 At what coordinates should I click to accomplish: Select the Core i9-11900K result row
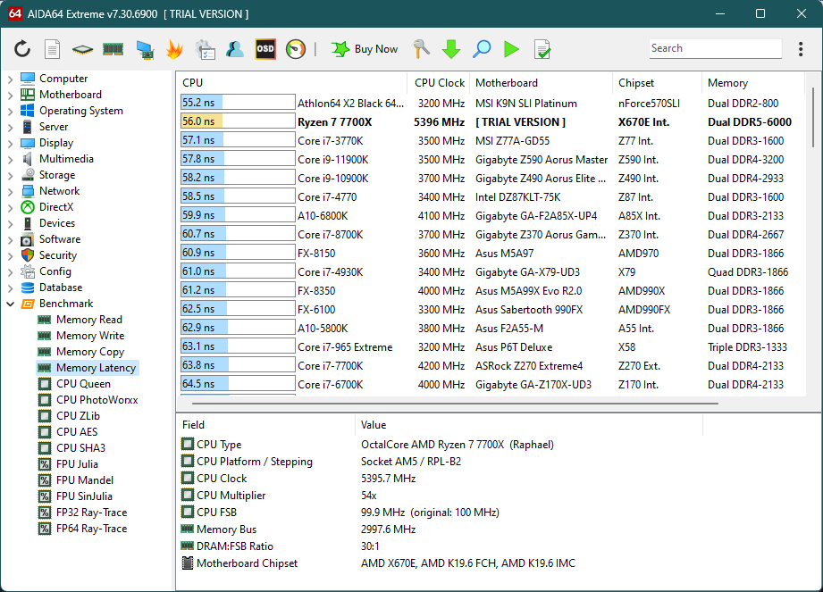491,160
